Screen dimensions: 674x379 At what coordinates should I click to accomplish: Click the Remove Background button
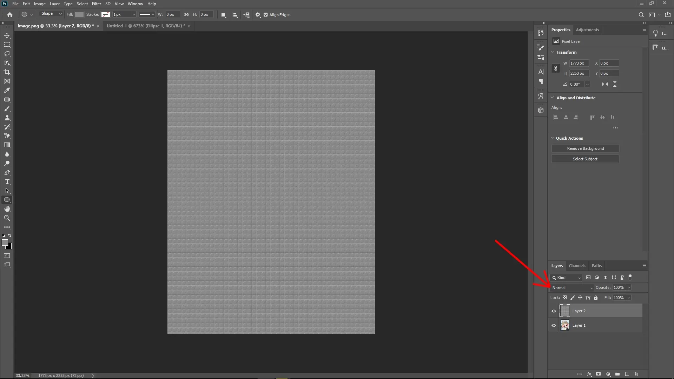[x=585, y=148]
